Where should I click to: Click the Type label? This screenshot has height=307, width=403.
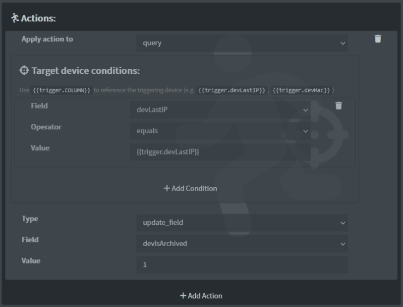point(30,219)
